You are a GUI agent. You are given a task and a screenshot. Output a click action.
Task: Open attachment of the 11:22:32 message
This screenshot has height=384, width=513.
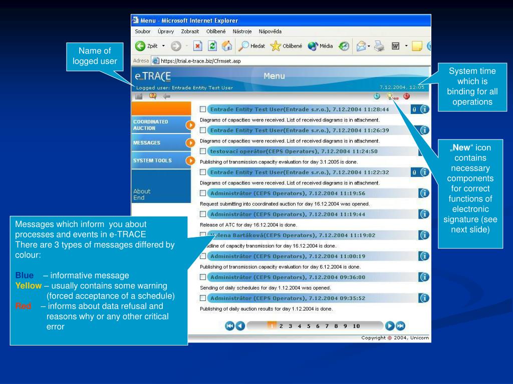pyautogui.click(x=414, y=172)
